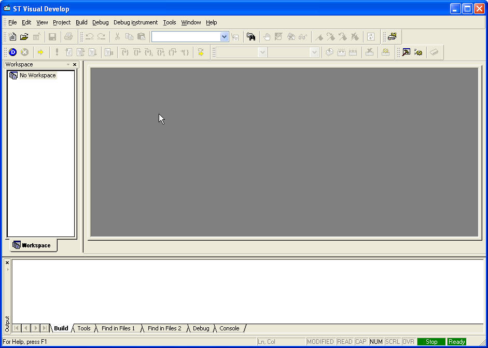Click the Undo arrow icon

coord(90,37)
